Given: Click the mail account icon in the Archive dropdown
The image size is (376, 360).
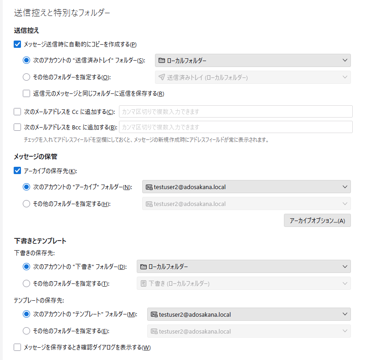Looking at the screenshot, I should pos(149,187).
